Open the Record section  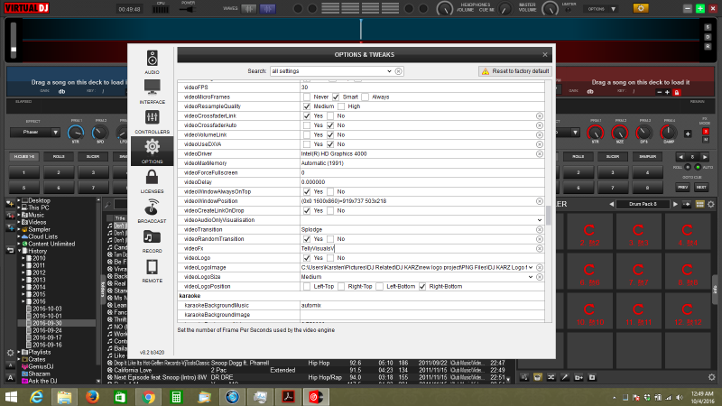[152, 240]
